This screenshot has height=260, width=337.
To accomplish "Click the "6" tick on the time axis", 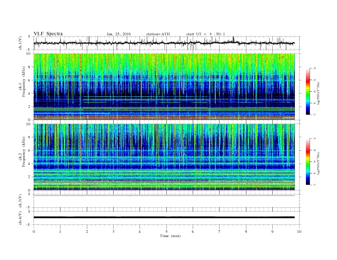I will point(193,232).
